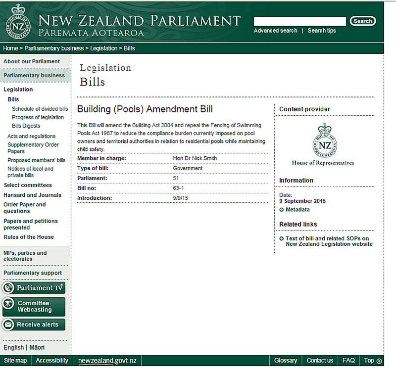
Task: Click the Type of bill value Government
Action: click(x=188, y=168)
